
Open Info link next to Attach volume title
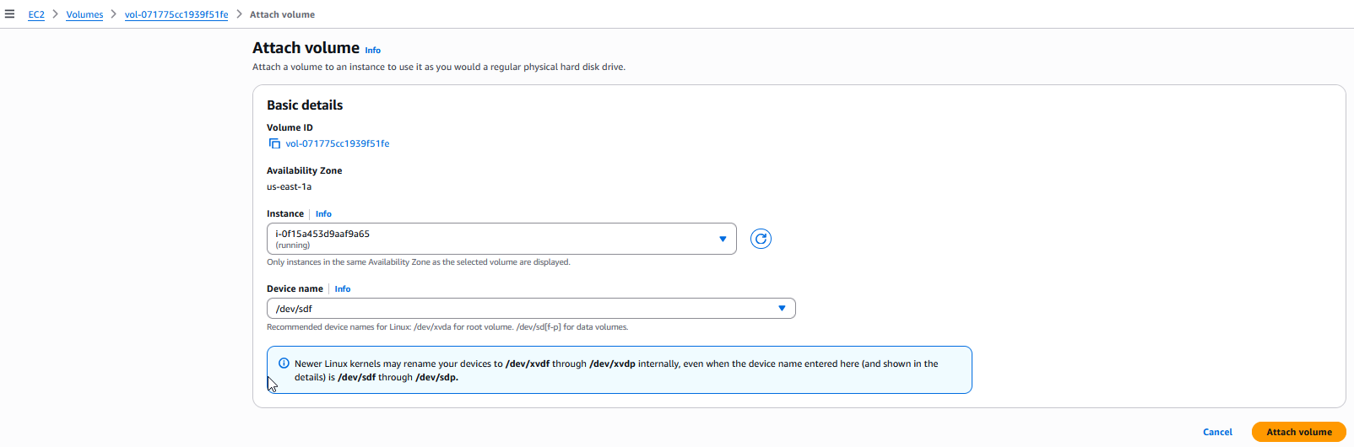click(372, 51)
